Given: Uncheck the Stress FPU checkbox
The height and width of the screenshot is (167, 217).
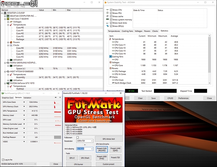Looking at the screenshot, I should coord(111,13).
